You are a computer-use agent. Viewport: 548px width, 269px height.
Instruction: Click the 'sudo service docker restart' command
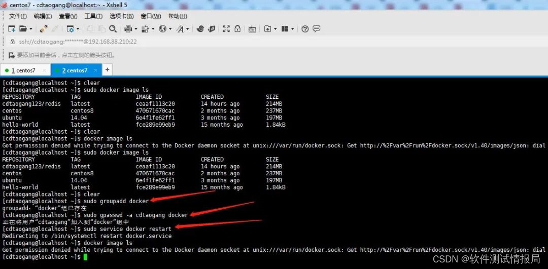click(127, 229)
